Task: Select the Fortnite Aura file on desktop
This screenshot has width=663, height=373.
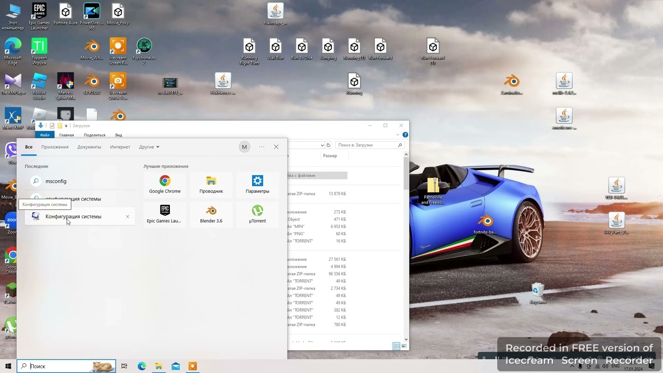Action: coord(65,15)
